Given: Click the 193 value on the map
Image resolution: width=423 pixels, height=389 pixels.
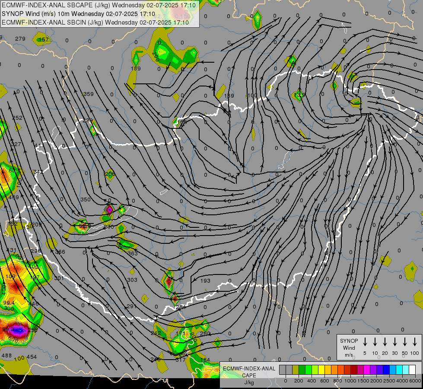Looking at the screenshot, I should tap(205, 281).
